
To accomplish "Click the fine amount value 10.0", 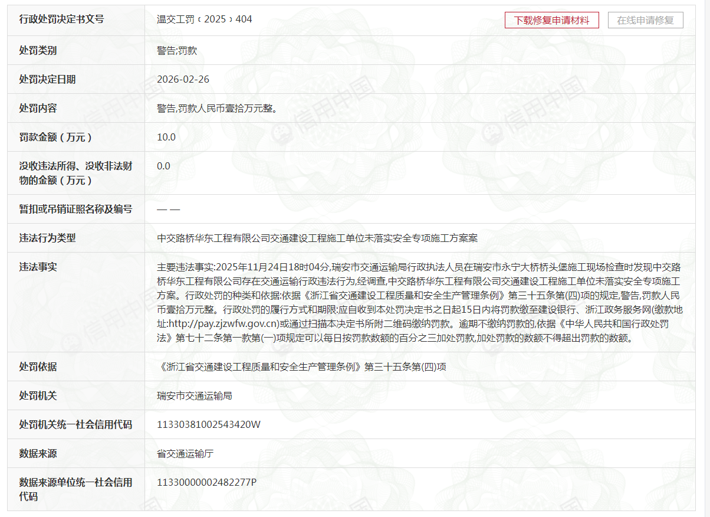I will click(x=166, y=138).
